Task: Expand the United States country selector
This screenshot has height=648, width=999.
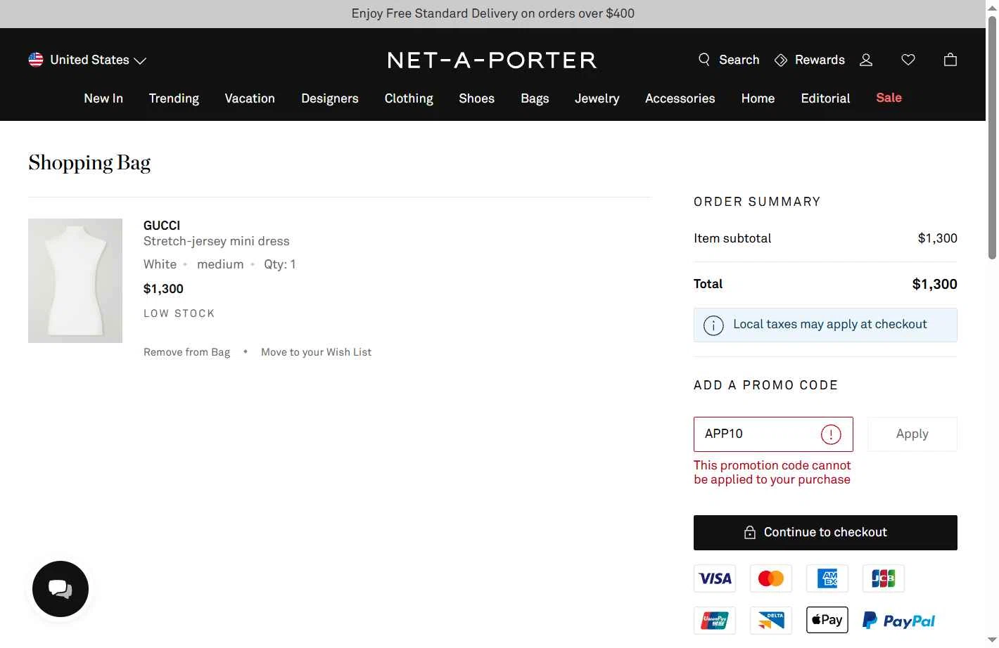Action: pyautogui.click(x=87, y=60)
